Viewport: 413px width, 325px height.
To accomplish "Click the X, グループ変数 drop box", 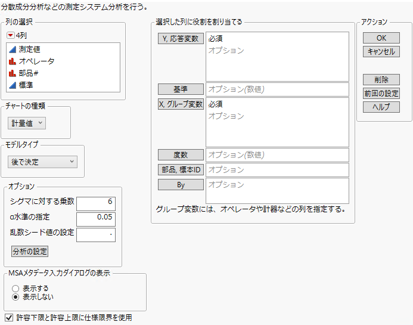I will pyautogui.click(x=277, y=122).
